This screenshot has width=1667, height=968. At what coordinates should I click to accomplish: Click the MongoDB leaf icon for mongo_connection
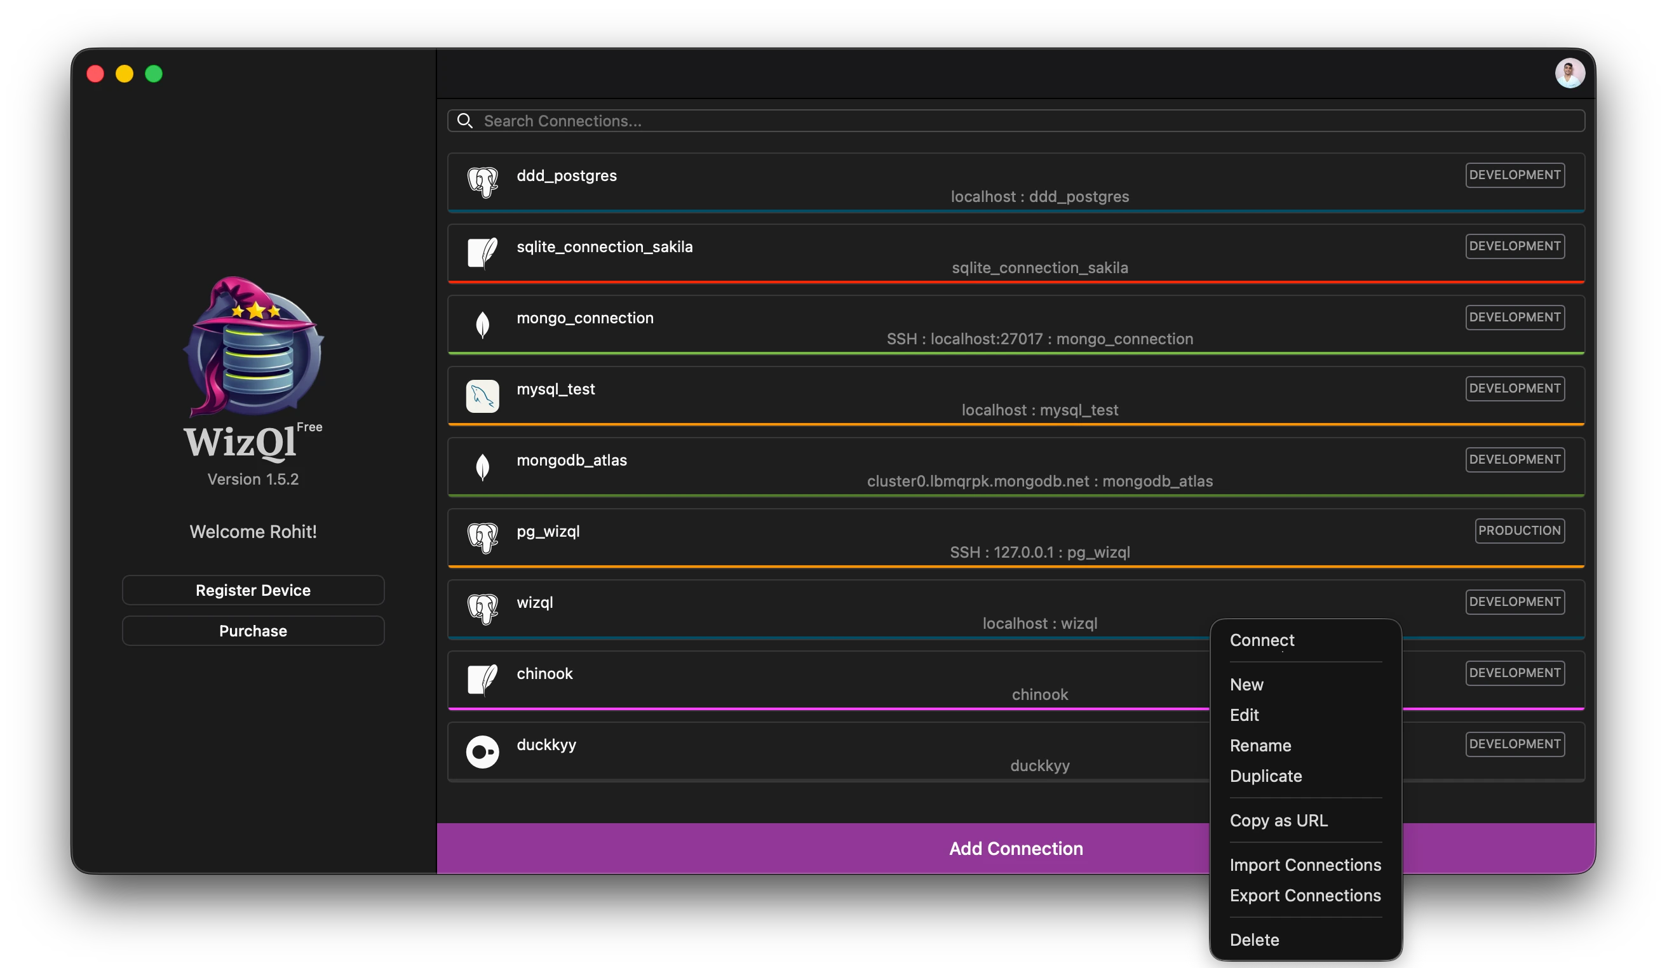coord(482,324)
